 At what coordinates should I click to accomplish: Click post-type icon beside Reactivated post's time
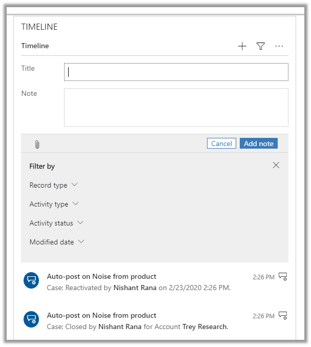(283, 277)
